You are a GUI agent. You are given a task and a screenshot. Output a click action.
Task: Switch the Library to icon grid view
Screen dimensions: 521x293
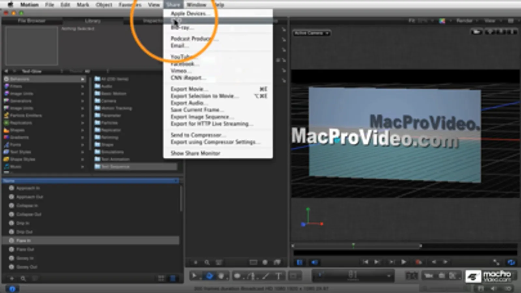click(161, 278)
